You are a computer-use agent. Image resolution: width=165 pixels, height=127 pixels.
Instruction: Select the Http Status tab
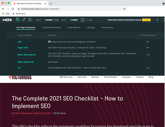[x=107, y=27]
